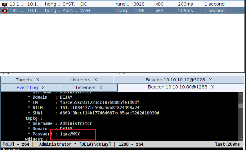Switch to the upper Listeners tab
The width and height of the screenshot is (246, 150).
[x=80, y=80]
